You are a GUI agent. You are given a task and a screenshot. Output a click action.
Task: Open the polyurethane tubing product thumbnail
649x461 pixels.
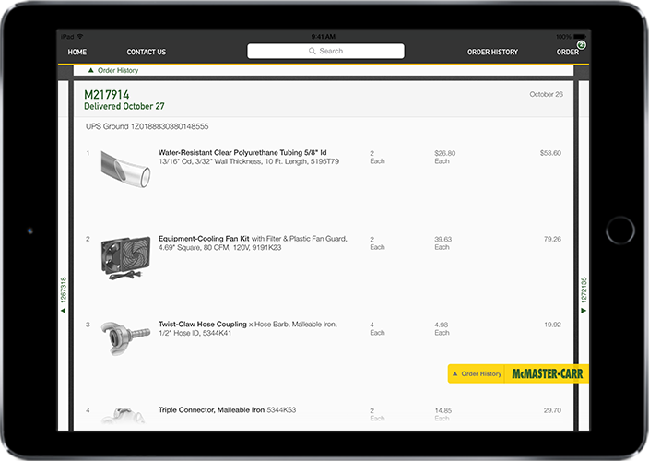tap(125, 169)
